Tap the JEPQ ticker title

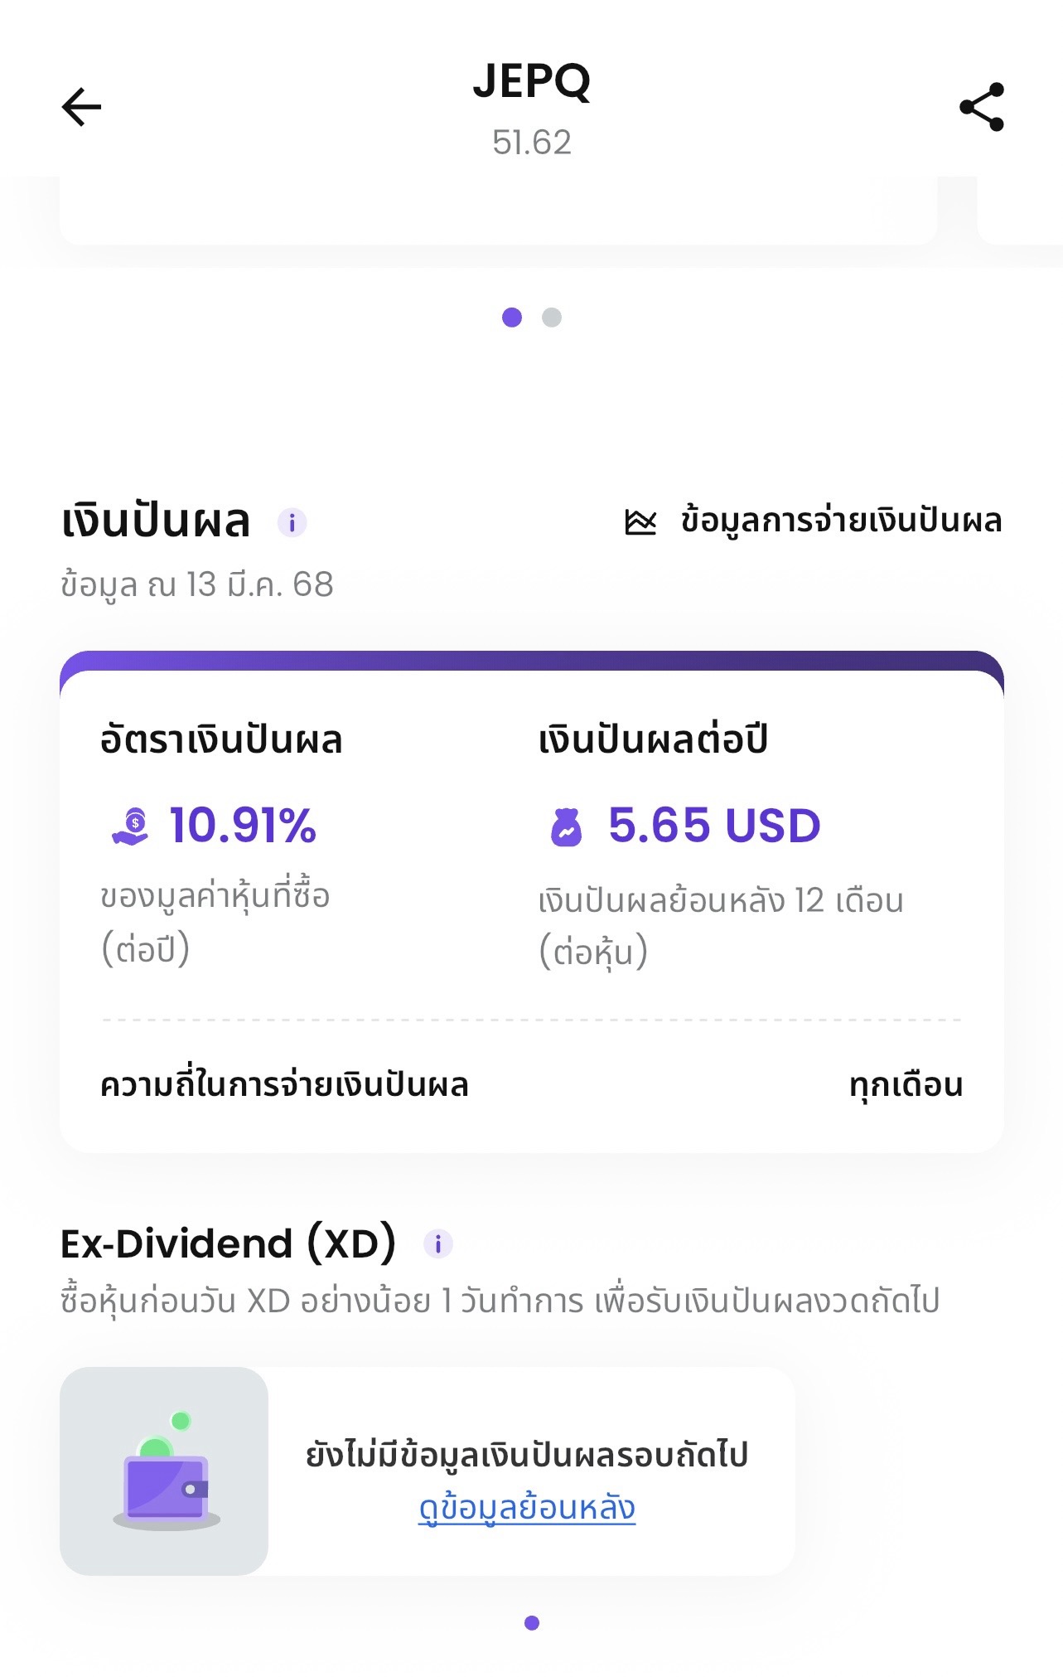[532, 81]
